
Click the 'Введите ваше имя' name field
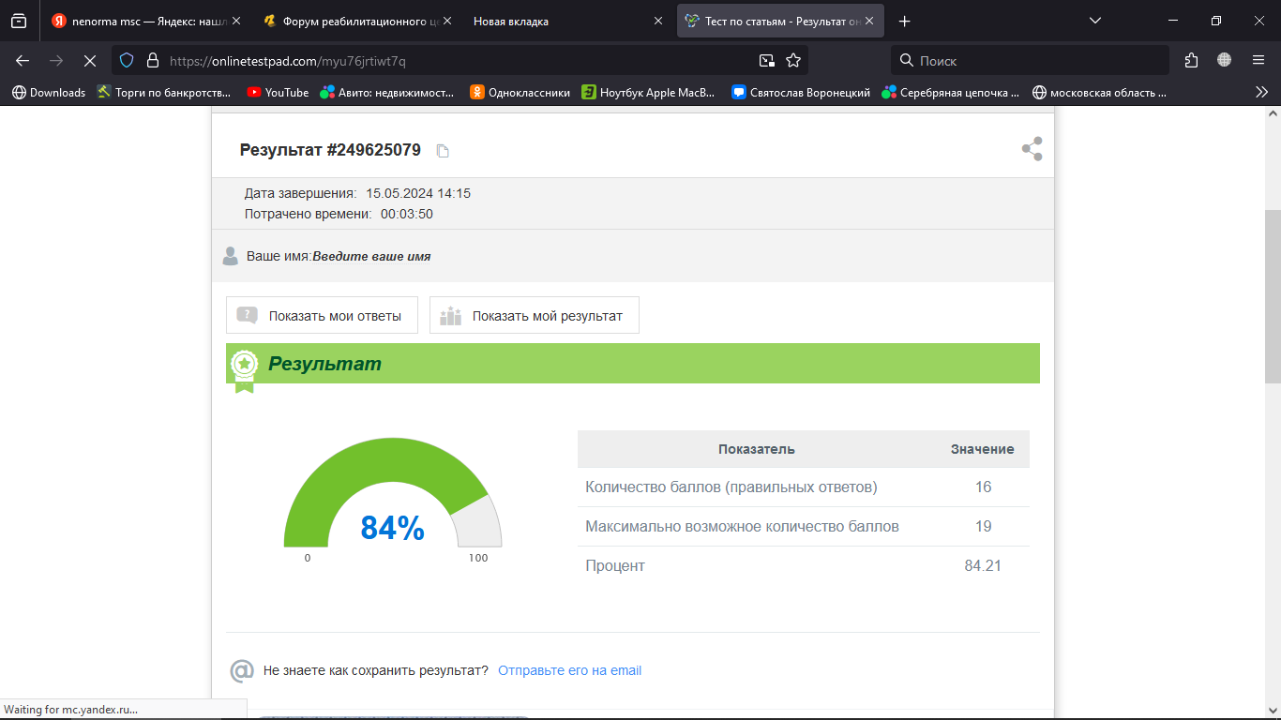point(371,256)
